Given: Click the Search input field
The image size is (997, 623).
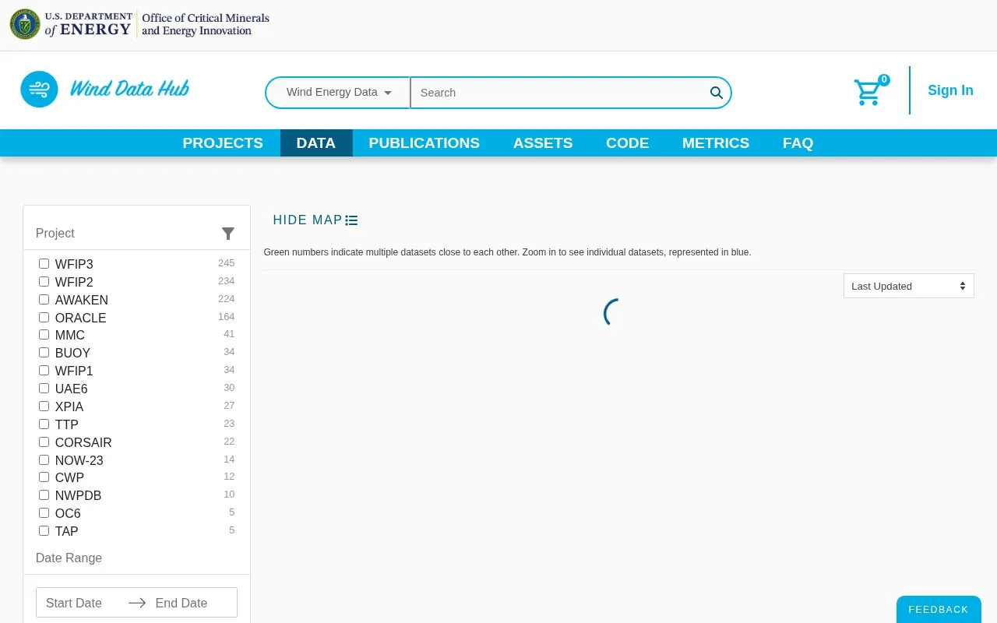Looking at the screenshot, I should (x=558, y=93).
